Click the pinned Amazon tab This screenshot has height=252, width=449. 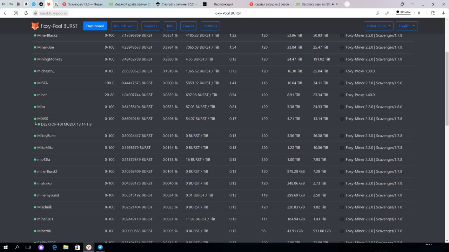26,4
